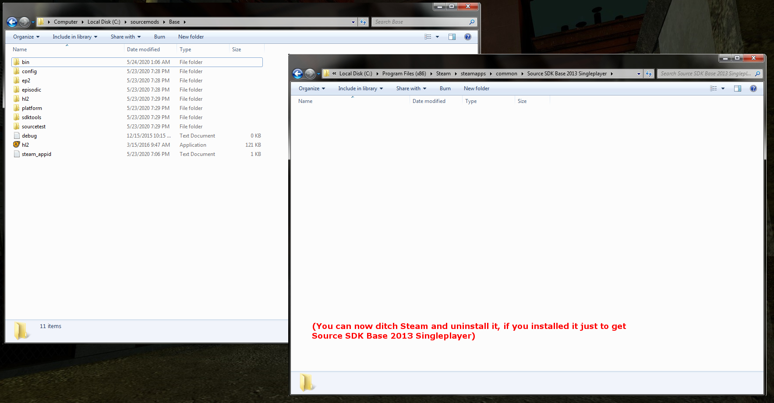774x403 pixels.
Task: Refresh the Source SDK window address bar
Action: click(649, 74)
